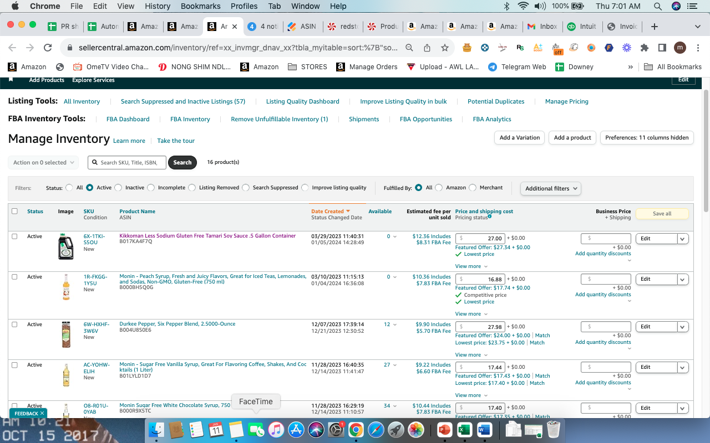Open the Bookmarks menu in the menu bar
The height and width of the screenshot is (443, 710).
(199, 6)
